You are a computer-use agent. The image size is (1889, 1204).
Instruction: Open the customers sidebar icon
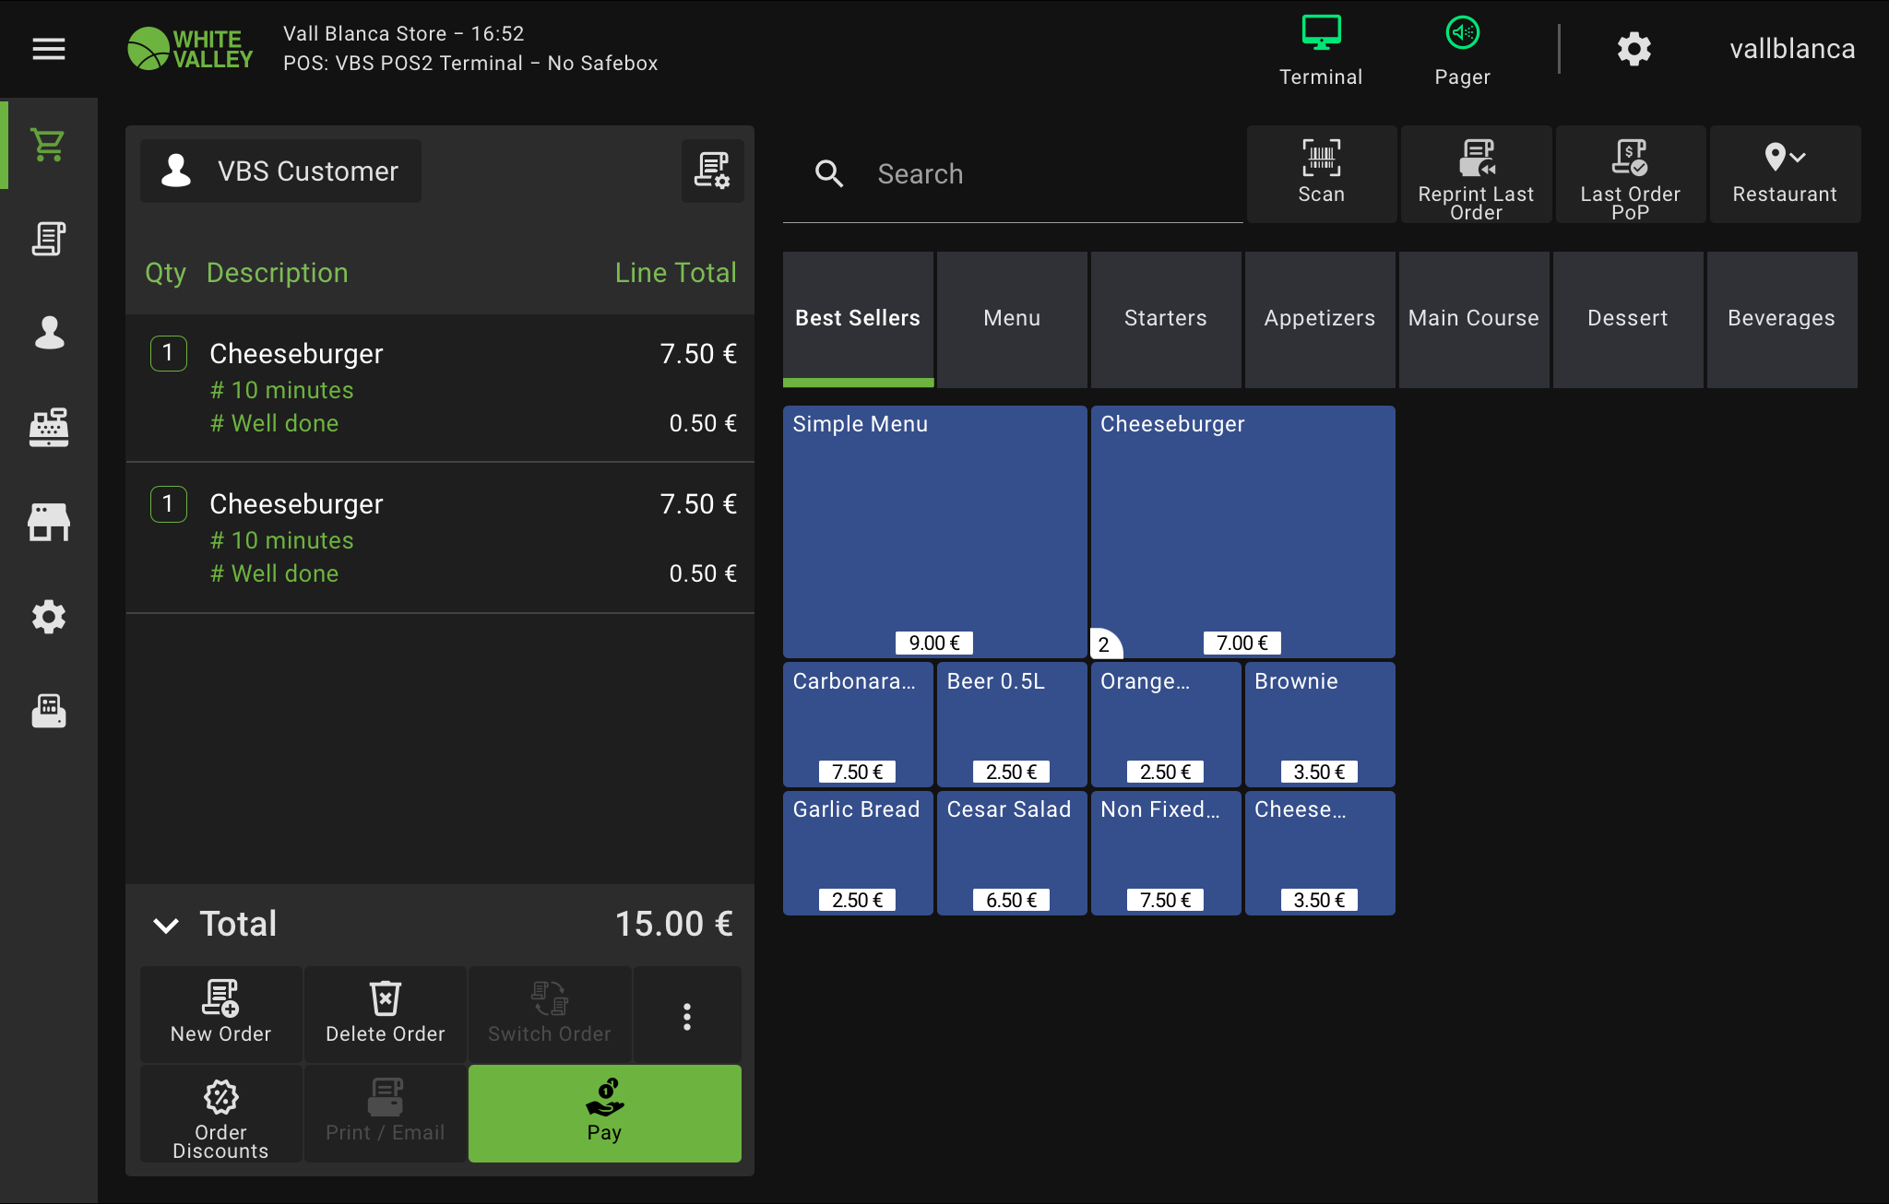tap(49, 333)
